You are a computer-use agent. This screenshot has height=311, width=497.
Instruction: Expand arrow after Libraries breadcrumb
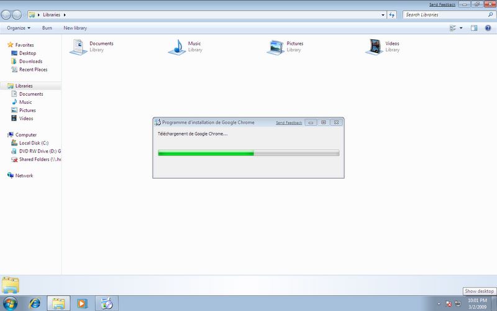pos(65,14)
